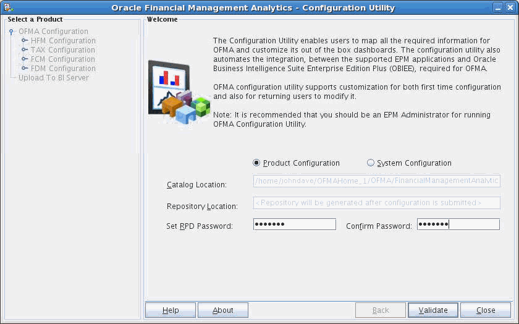Click the application icon in title bar
The height and width of the screenshot is (324, 519).
(9, 7)
